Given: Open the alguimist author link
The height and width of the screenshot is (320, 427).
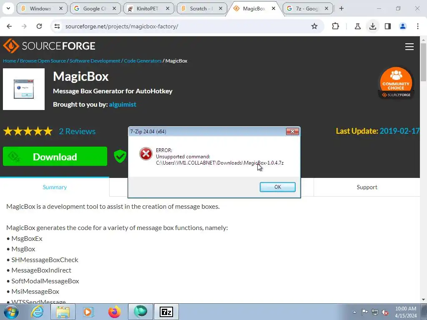Looking at the screenshot, I should pyautogui.click(x=123, y=105).
